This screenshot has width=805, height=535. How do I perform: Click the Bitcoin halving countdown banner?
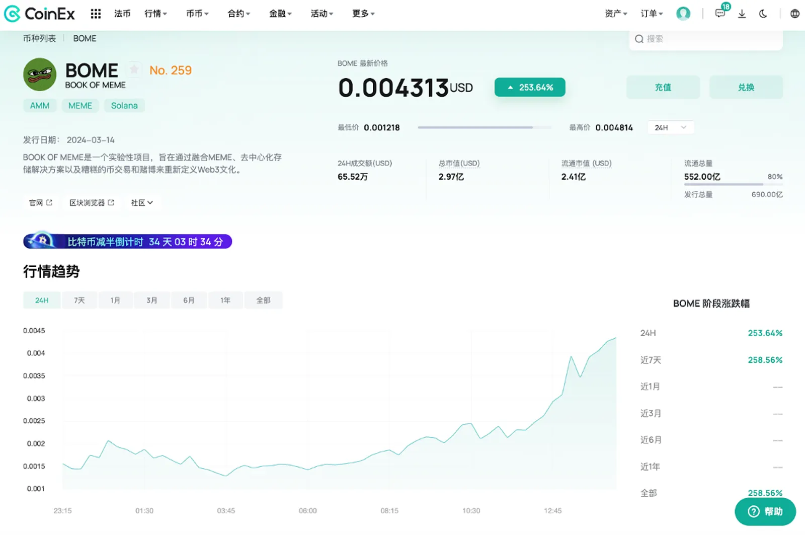click(127, 242)
